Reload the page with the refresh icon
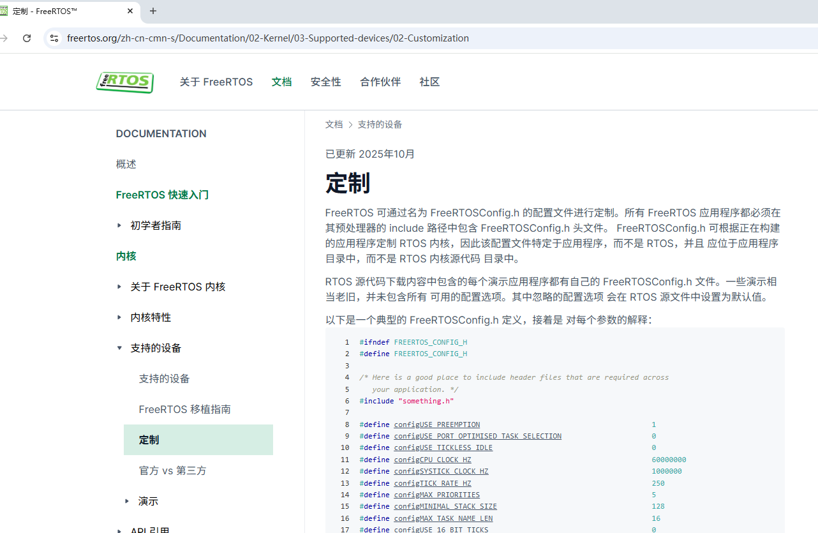818x533 pixels. (x=27, y=38)
